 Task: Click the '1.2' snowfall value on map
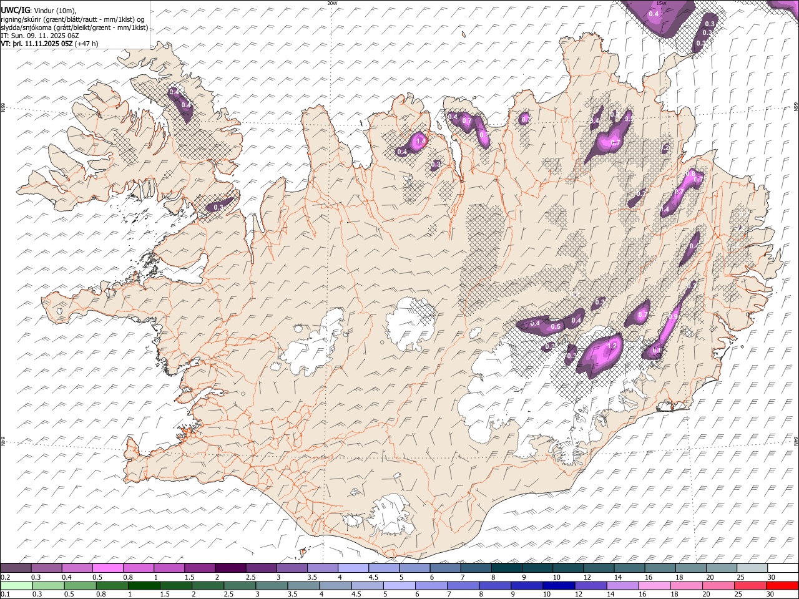tap(612, 346)
